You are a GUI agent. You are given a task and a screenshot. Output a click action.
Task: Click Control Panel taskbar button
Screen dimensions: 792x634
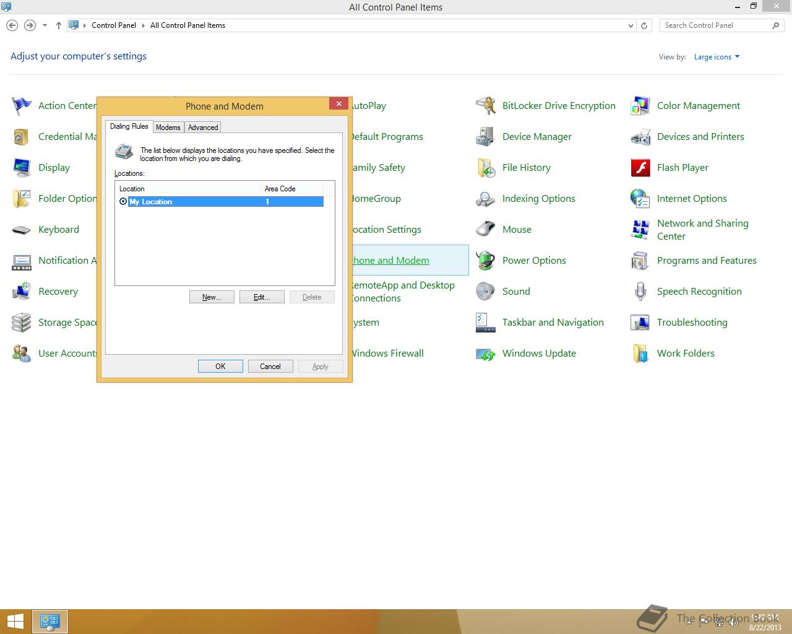coord(49,622)
